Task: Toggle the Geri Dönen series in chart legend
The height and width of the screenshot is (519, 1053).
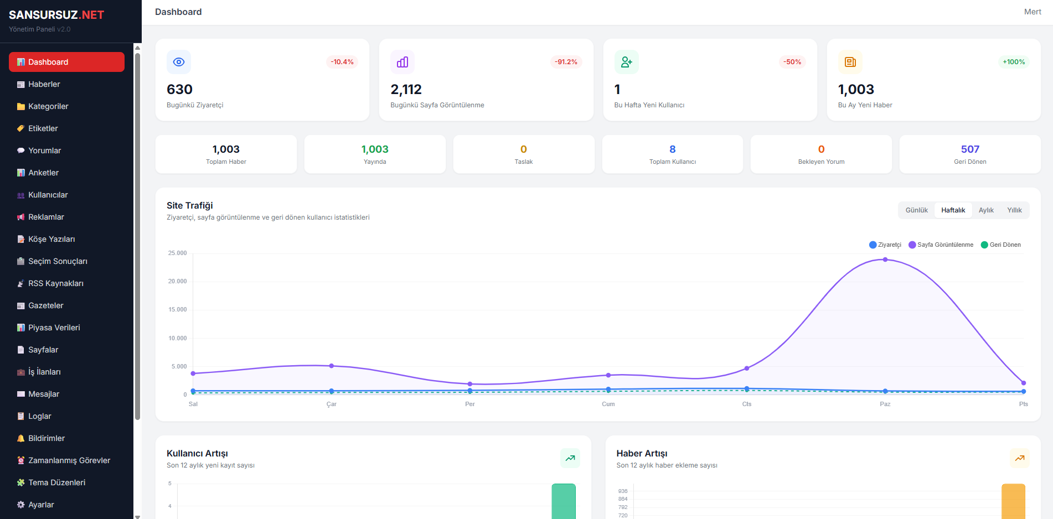Action: (1001, 245)
